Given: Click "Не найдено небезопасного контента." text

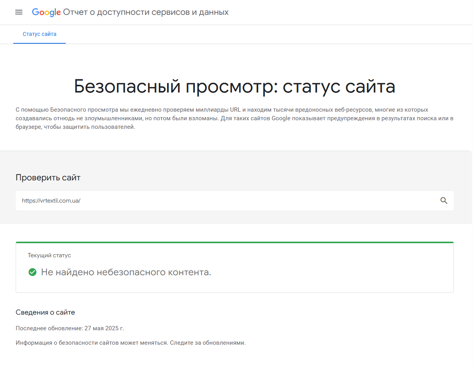Looking at the screenshot, I should 126,272.
